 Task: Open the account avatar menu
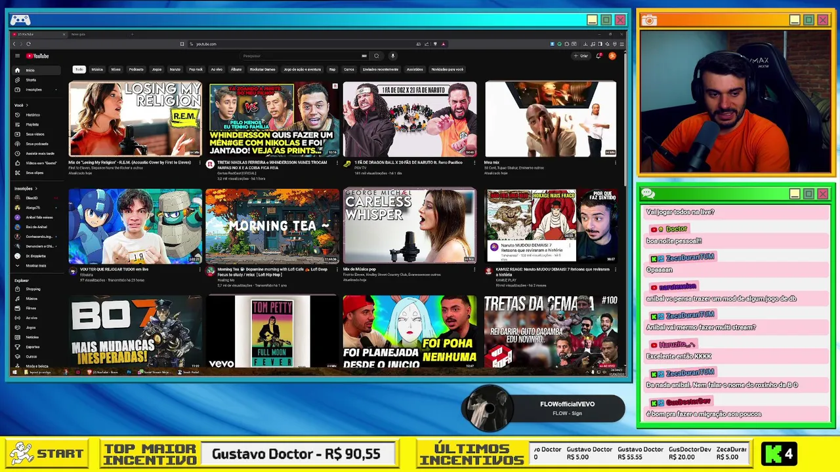coord(612,56)
